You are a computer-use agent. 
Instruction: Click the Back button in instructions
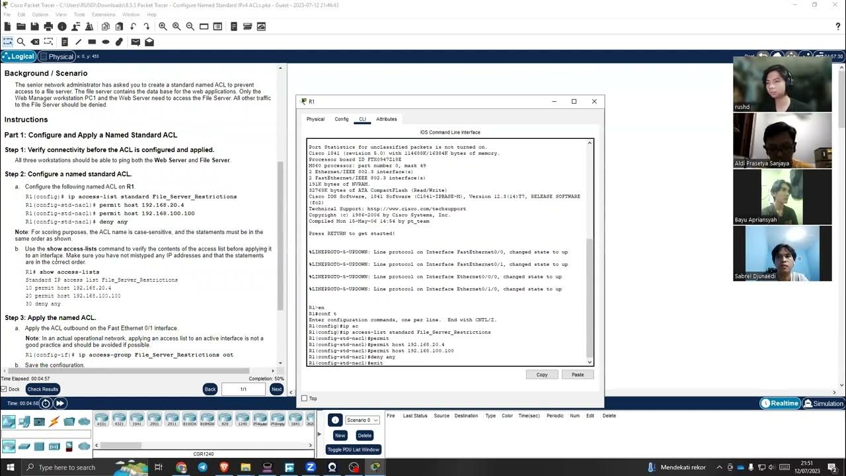[210, 389]
